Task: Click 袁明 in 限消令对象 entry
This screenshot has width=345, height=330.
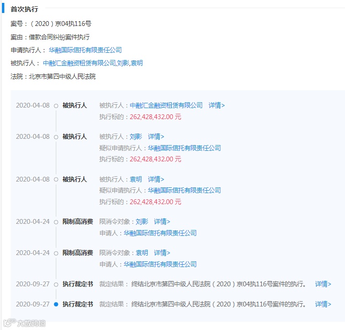Action: pyautogui.click(x=142, y=253)
